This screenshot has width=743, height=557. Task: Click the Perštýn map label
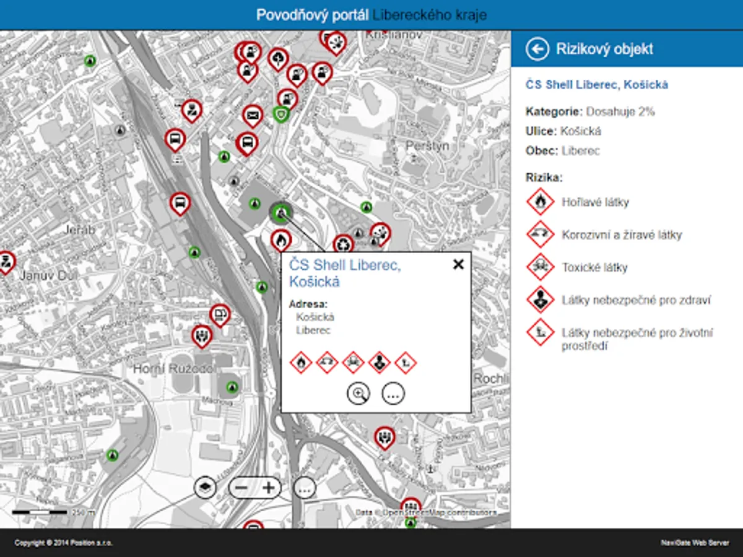pos(427,145)
